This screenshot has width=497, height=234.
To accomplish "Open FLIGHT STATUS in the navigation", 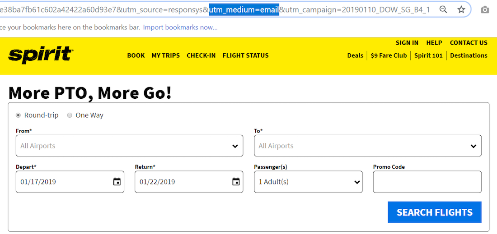I will [x=245, y=55].
